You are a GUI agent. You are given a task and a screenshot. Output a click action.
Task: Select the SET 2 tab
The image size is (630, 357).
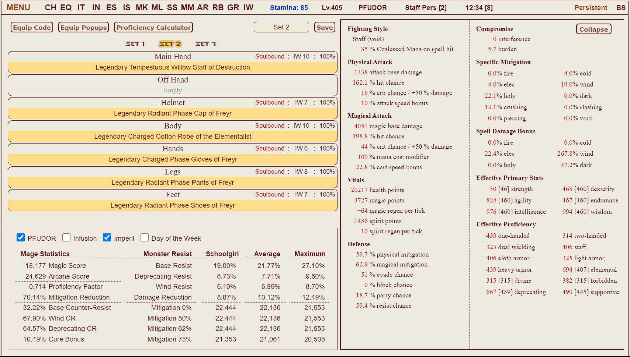pyautogui.click(x=170, y=44)
